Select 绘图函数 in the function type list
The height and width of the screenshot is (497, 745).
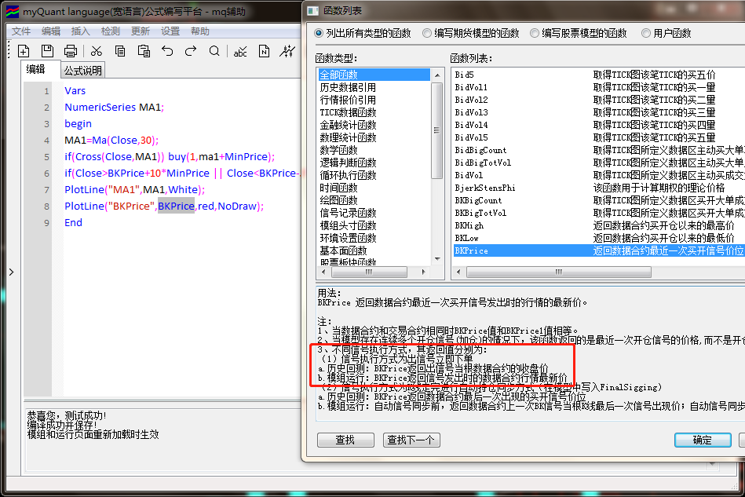(x=338, y=200)
